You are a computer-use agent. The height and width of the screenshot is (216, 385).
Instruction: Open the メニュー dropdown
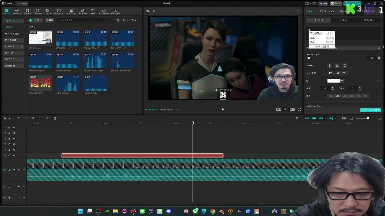22,4
